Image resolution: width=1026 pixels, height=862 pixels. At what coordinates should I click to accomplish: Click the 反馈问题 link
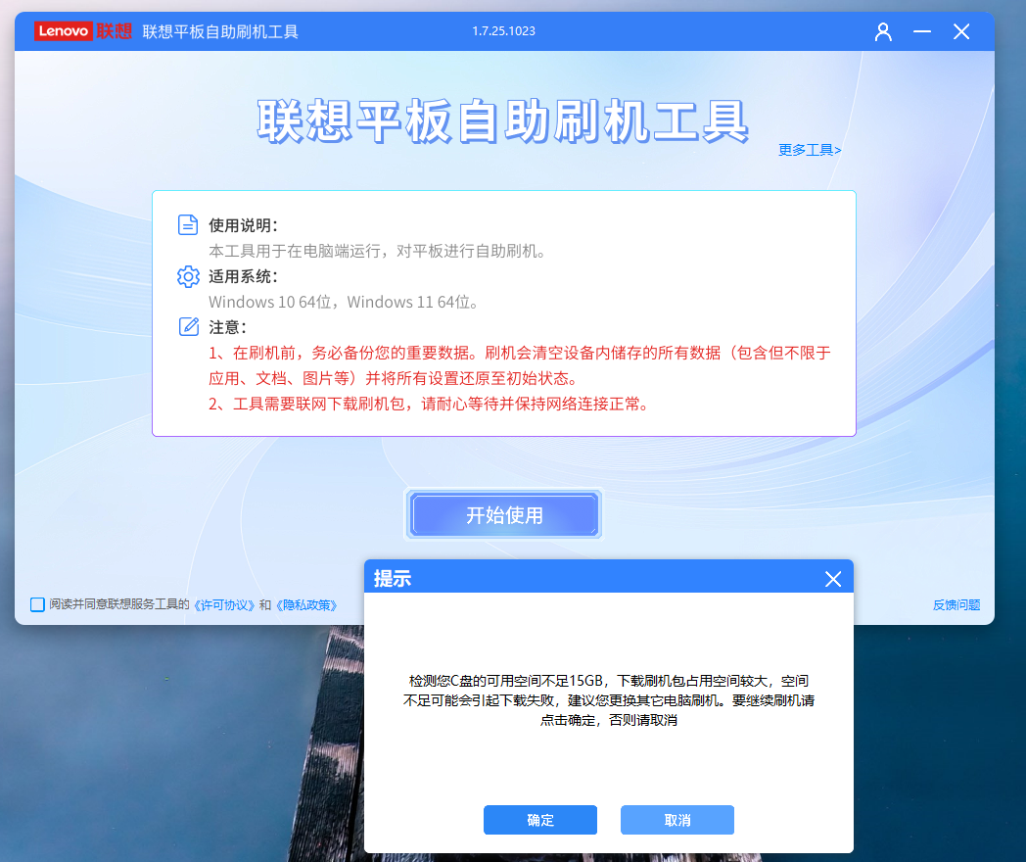click(x=956, y=605)
